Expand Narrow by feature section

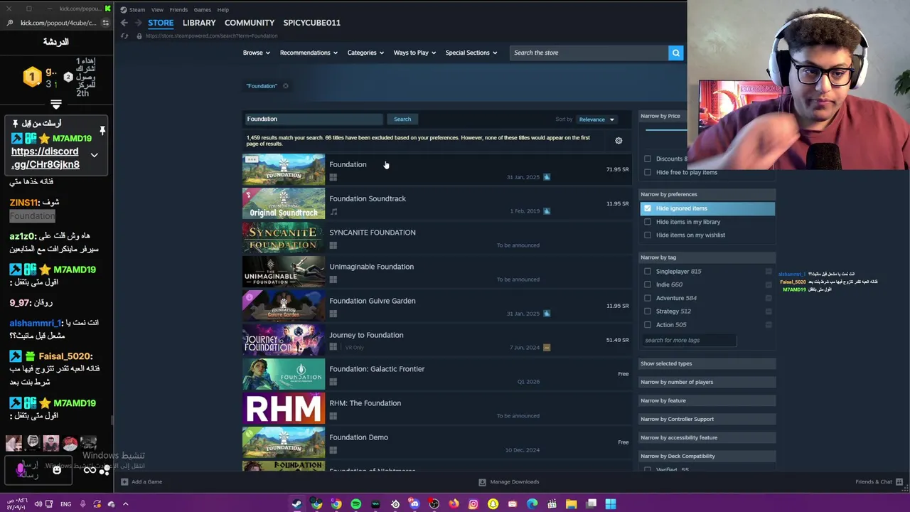707,400
